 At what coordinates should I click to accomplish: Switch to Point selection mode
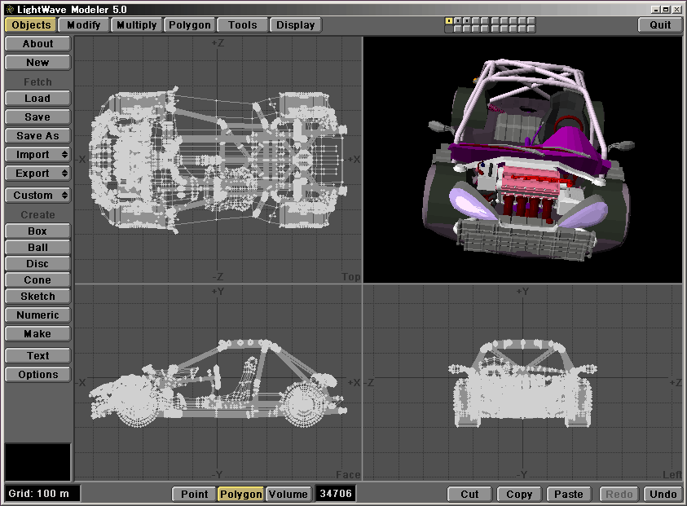pyautogui.click(x=194, y=494)
